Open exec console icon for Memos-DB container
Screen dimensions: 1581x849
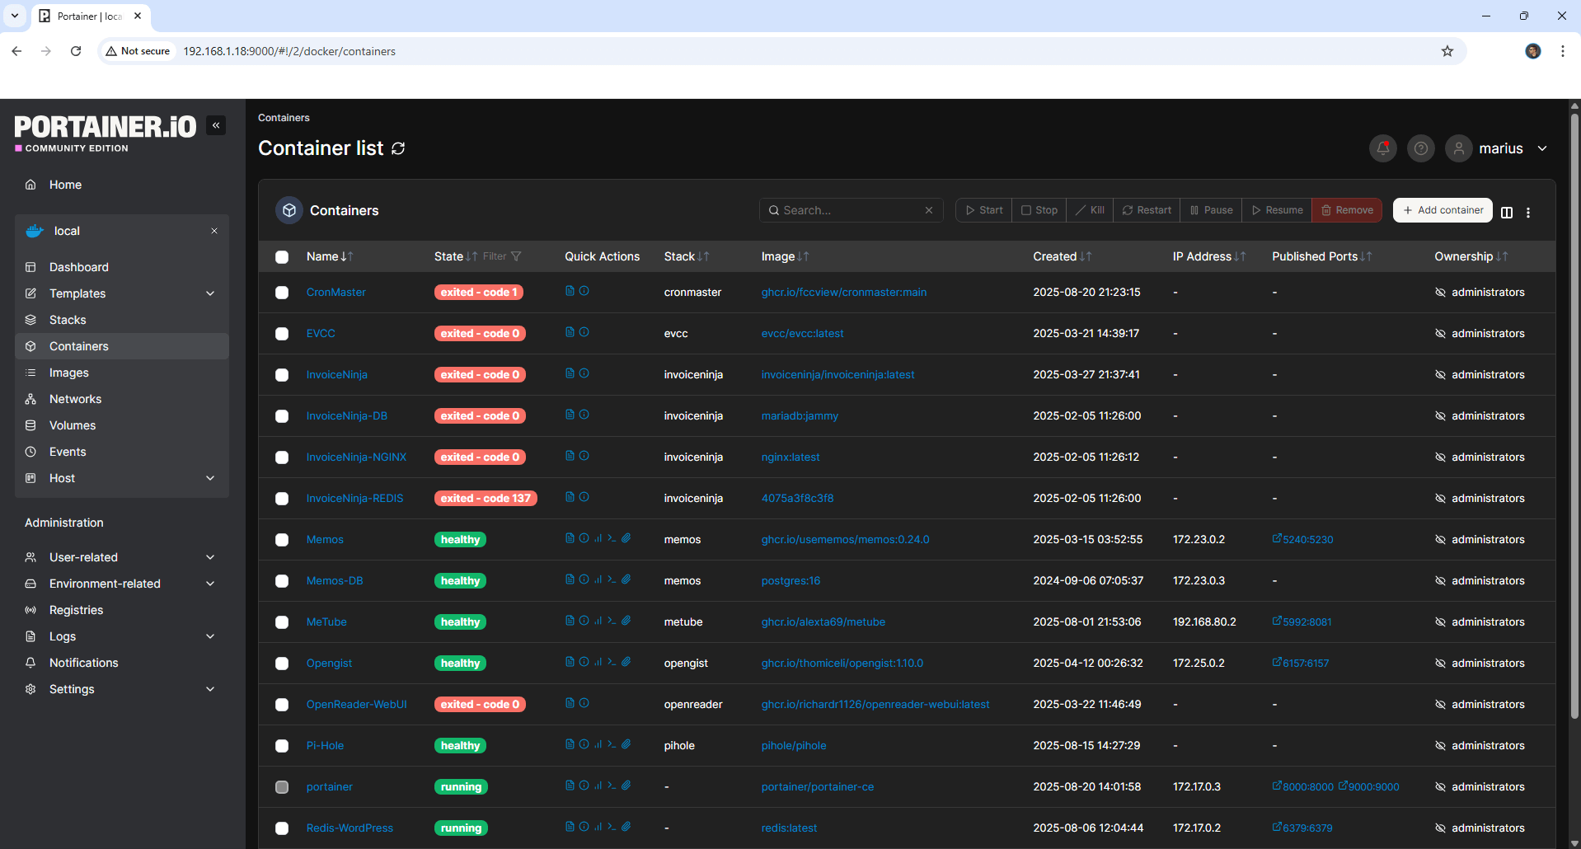tap(612, 579)
